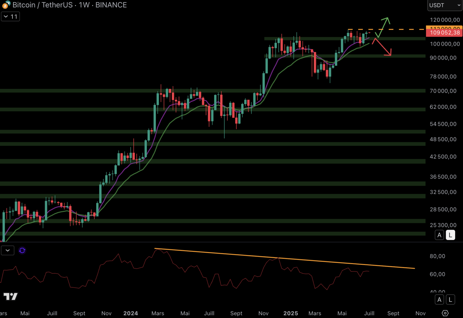The width and height of the screenshot is (463, 318).
Task: Click the Bitcoin symbol logo icon
Action: [x=6, y=5]
